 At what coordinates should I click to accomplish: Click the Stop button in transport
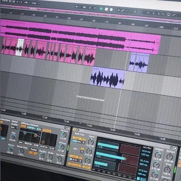click(107, 9)
